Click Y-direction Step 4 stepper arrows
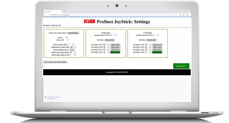Viewport: 229px width, 123px height. tap(150, 45)
